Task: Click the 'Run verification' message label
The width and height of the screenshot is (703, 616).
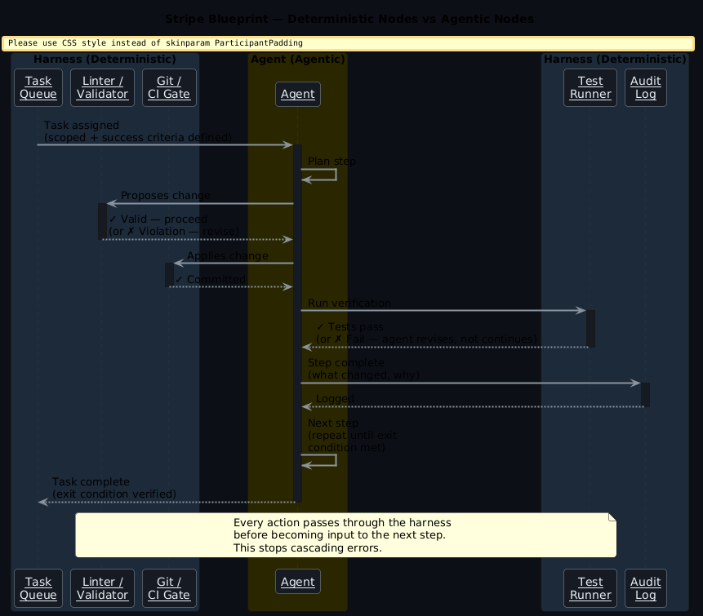Action: 349,304
